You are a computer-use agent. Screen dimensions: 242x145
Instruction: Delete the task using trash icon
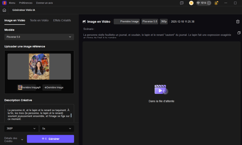[x=238, y=22]
